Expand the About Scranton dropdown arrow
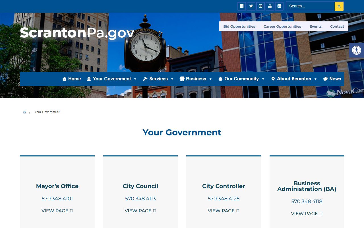364x228 pixels. click(x=315, y=79)
